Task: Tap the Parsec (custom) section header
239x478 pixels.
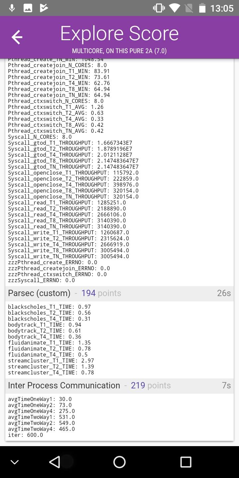Action: tap(39, 293)
